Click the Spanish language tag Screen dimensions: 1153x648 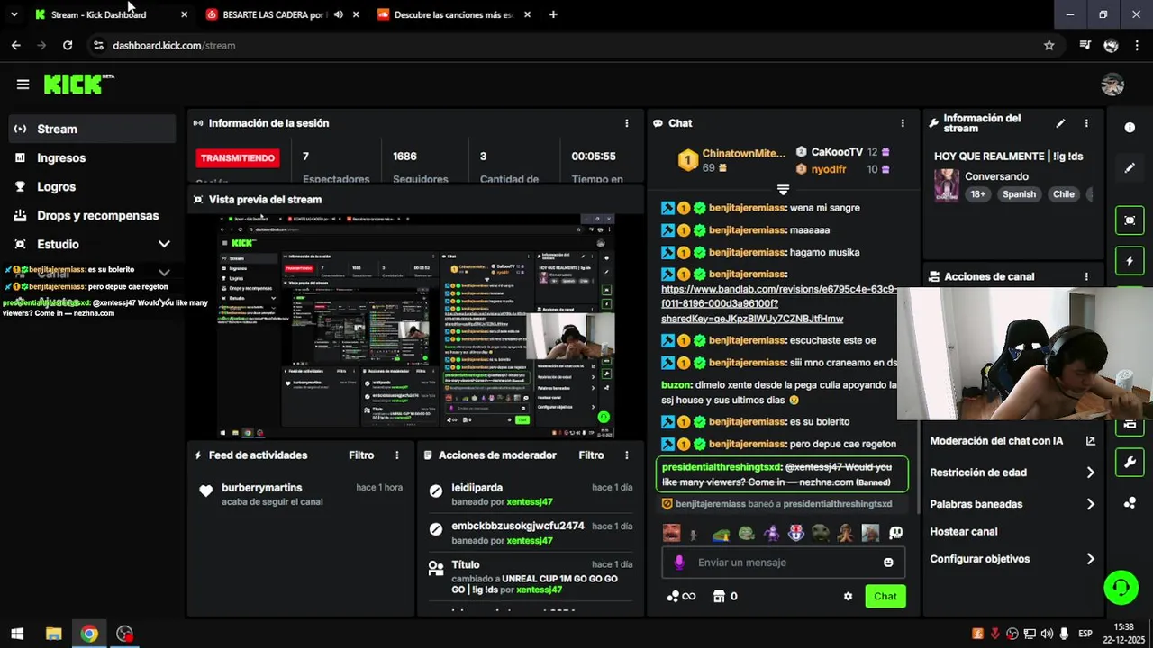tap(1019, 194)
